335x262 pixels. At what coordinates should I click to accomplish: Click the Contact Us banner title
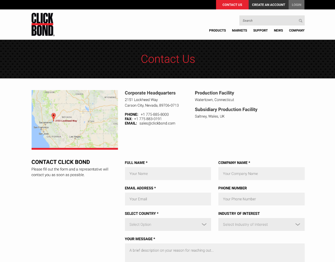(x=168, y=59)
